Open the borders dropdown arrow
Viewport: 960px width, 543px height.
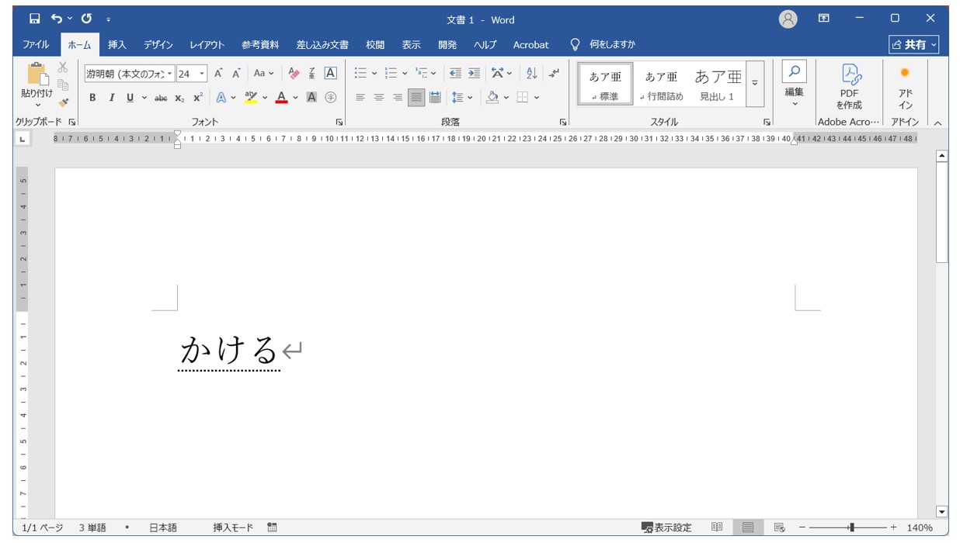coord(537,98)
